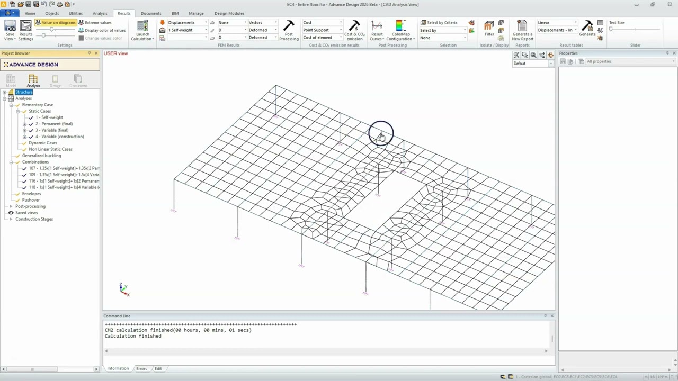
Task: Pin the Project Browser panel
Action: 89,53
